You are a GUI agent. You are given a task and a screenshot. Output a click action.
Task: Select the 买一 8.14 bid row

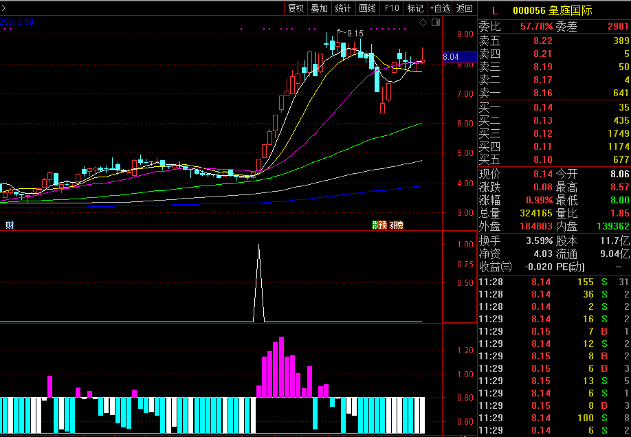click(x=554, y=107)
